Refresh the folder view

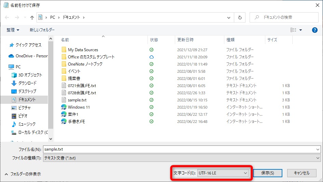tap(240, 17)
